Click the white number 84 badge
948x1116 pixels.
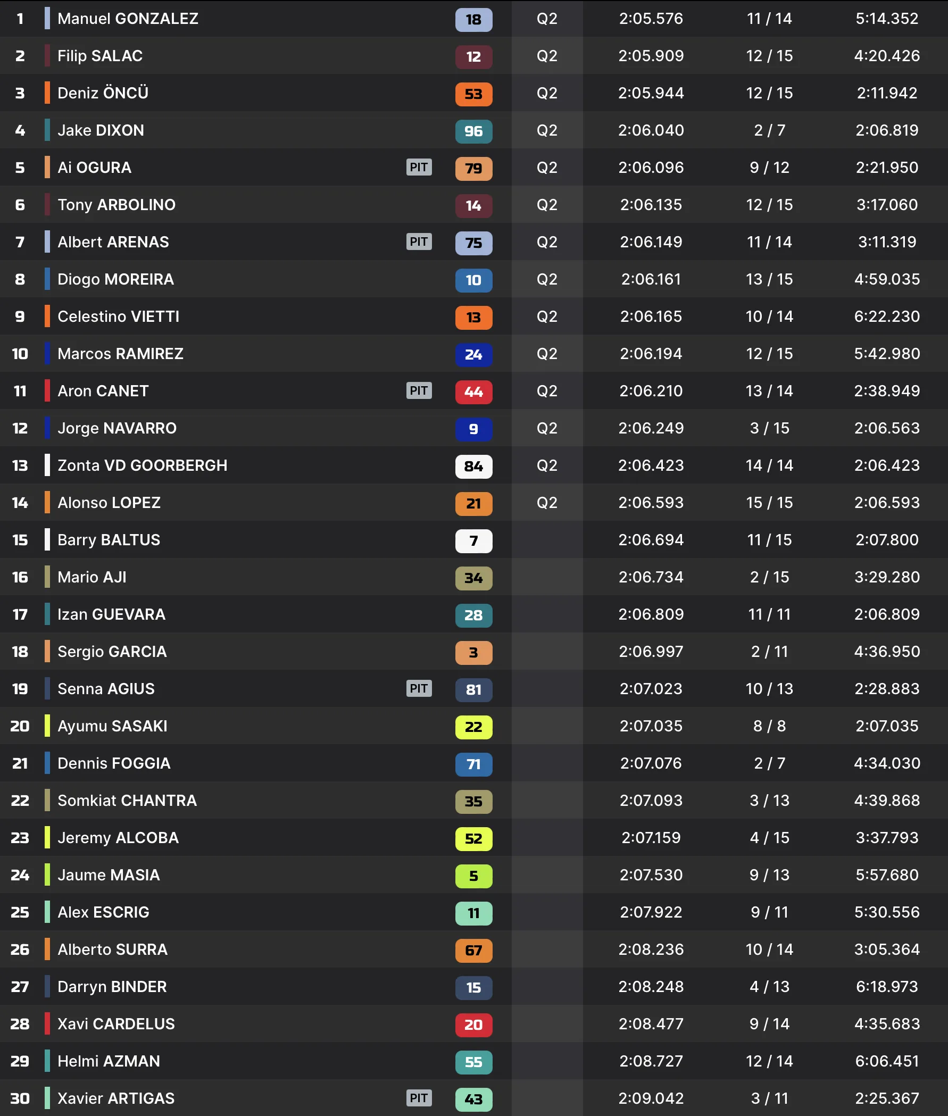(473, 467)
